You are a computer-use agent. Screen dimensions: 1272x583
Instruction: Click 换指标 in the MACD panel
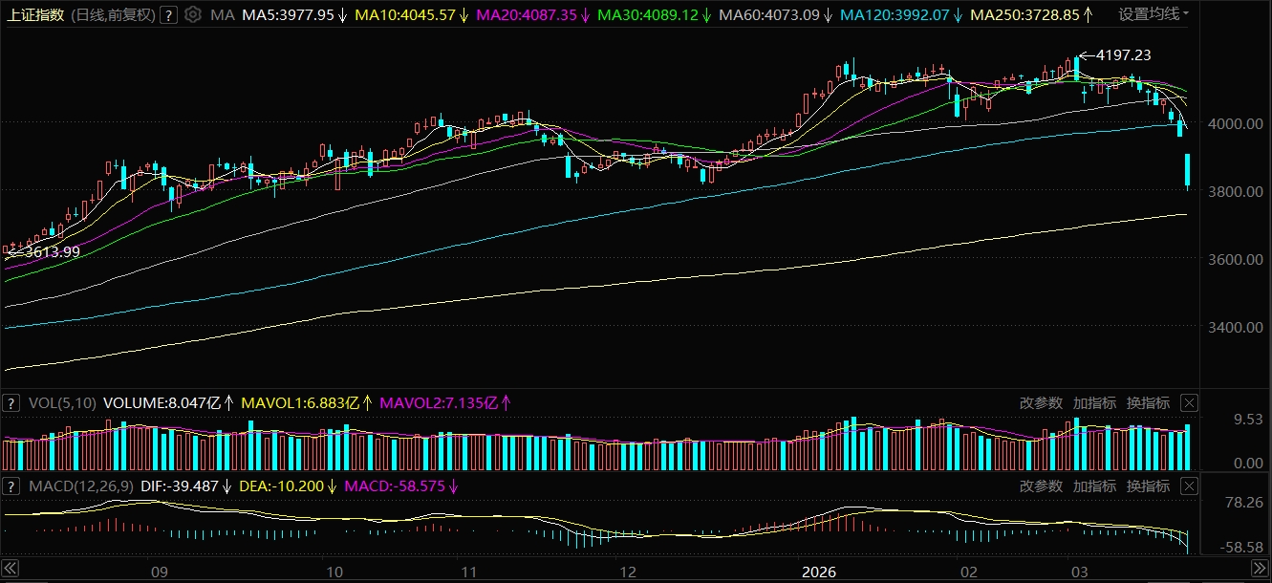pos(1147,486)
